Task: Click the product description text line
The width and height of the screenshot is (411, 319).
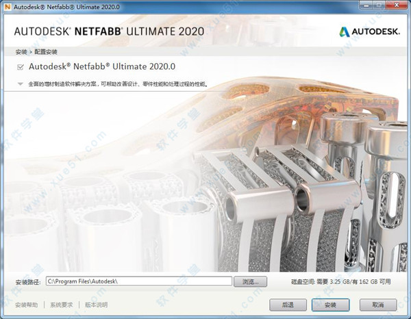Action: [116, 85]
